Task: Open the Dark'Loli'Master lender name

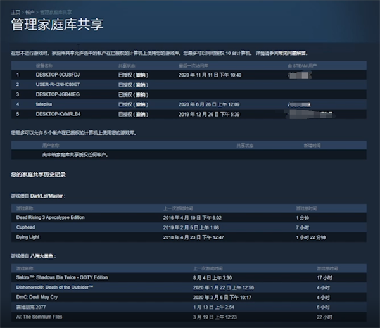Action: (x=47, y=196)
